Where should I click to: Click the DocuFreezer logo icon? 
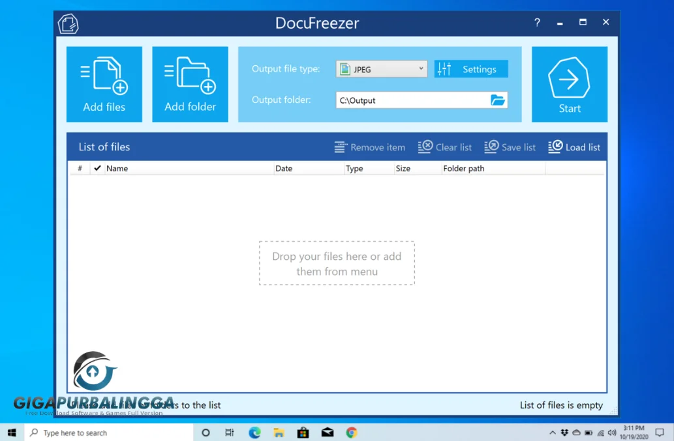click(x=69, y=23)
